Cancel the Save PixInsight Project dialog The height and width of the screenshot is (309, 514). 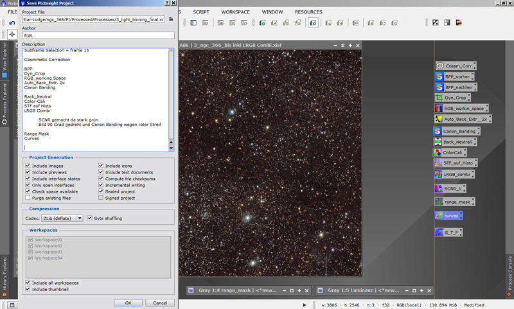point(160,303)
